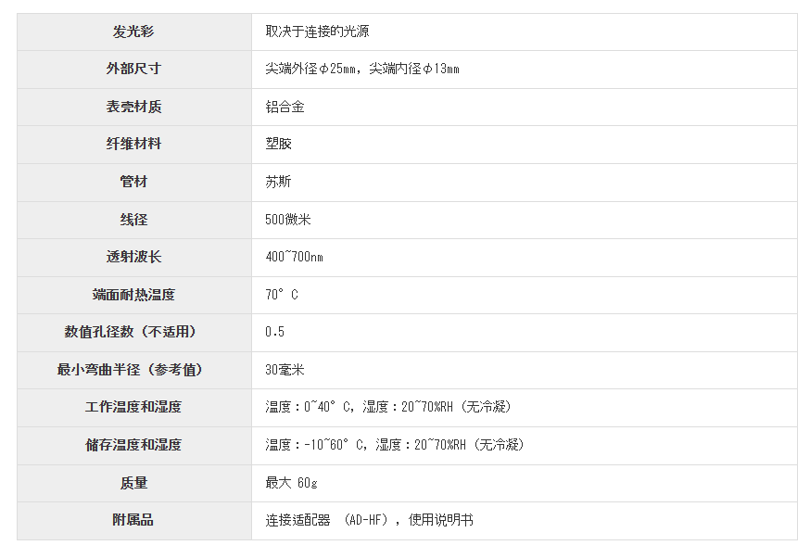Select the 表壳材质 header cell

(133, 107)
